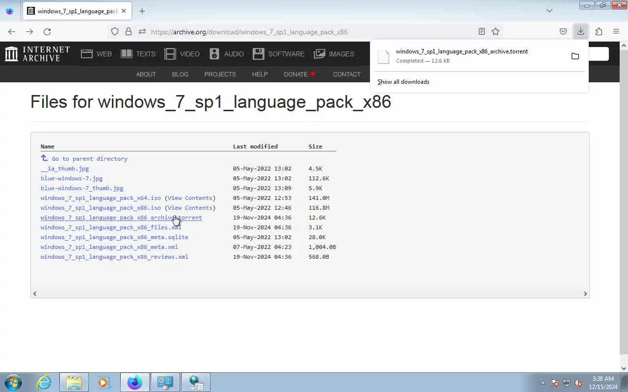Open blue-windows-7.jpg file link

72,178
